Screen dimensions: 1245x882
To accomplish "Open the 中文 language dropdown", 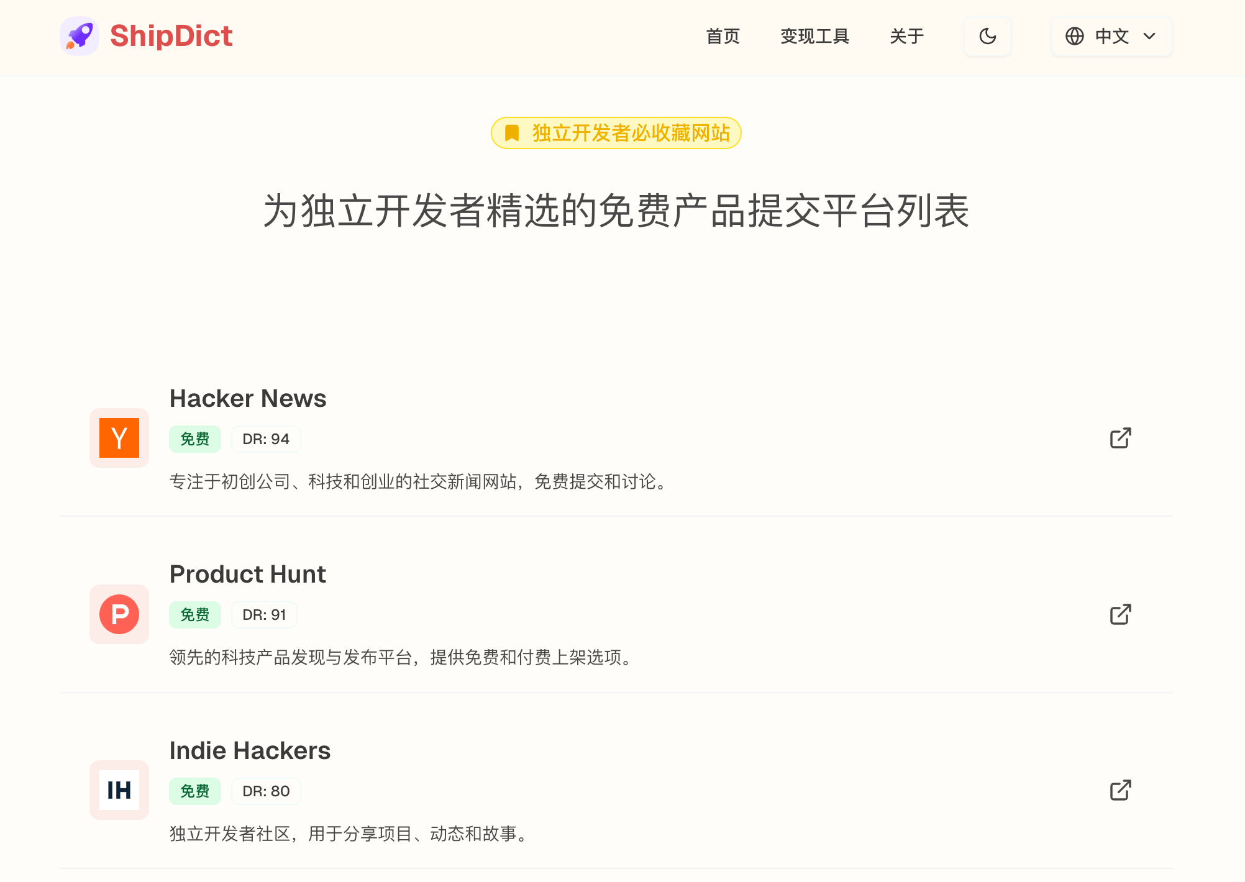I will pos(1111,36).
